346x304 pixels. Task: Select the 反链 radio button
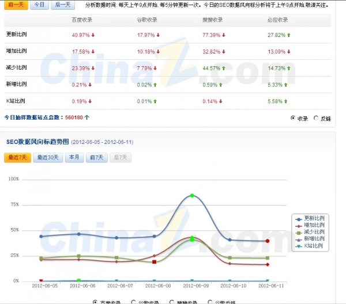click(315, 118)
